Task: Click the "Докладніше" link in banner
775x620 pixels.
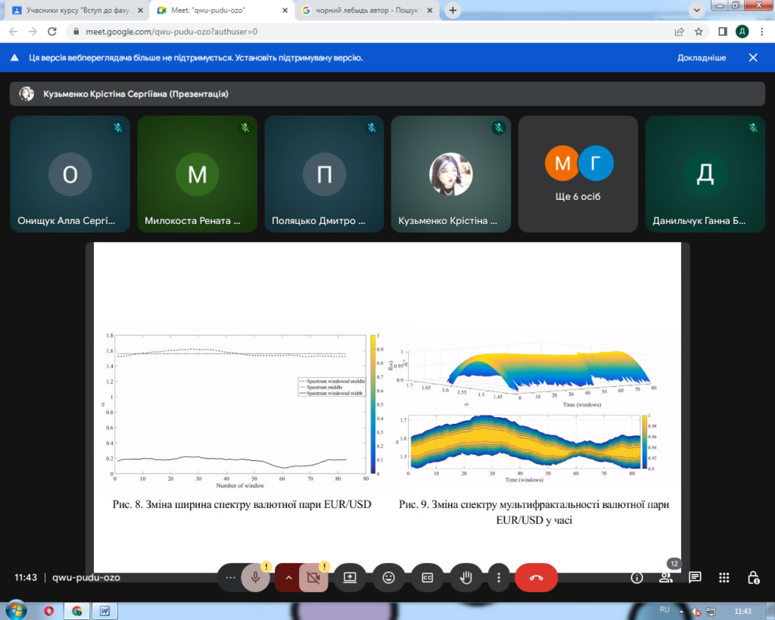Action: 702,58
